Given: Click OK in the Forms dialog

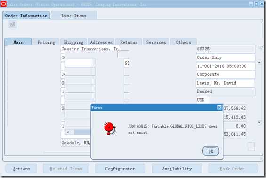Looking at the screenshot, I should tap(211, 151).
